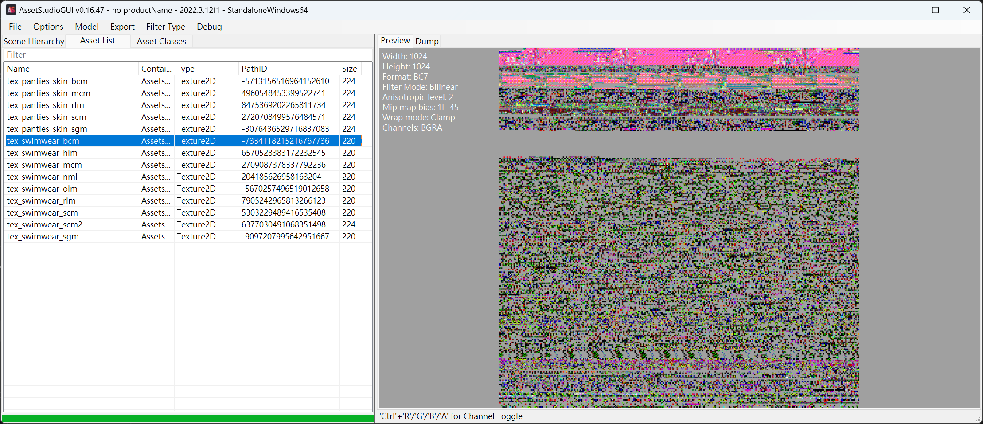Click the Channel Toggle status bar text

pyautogui.click(x=451, y=416)
